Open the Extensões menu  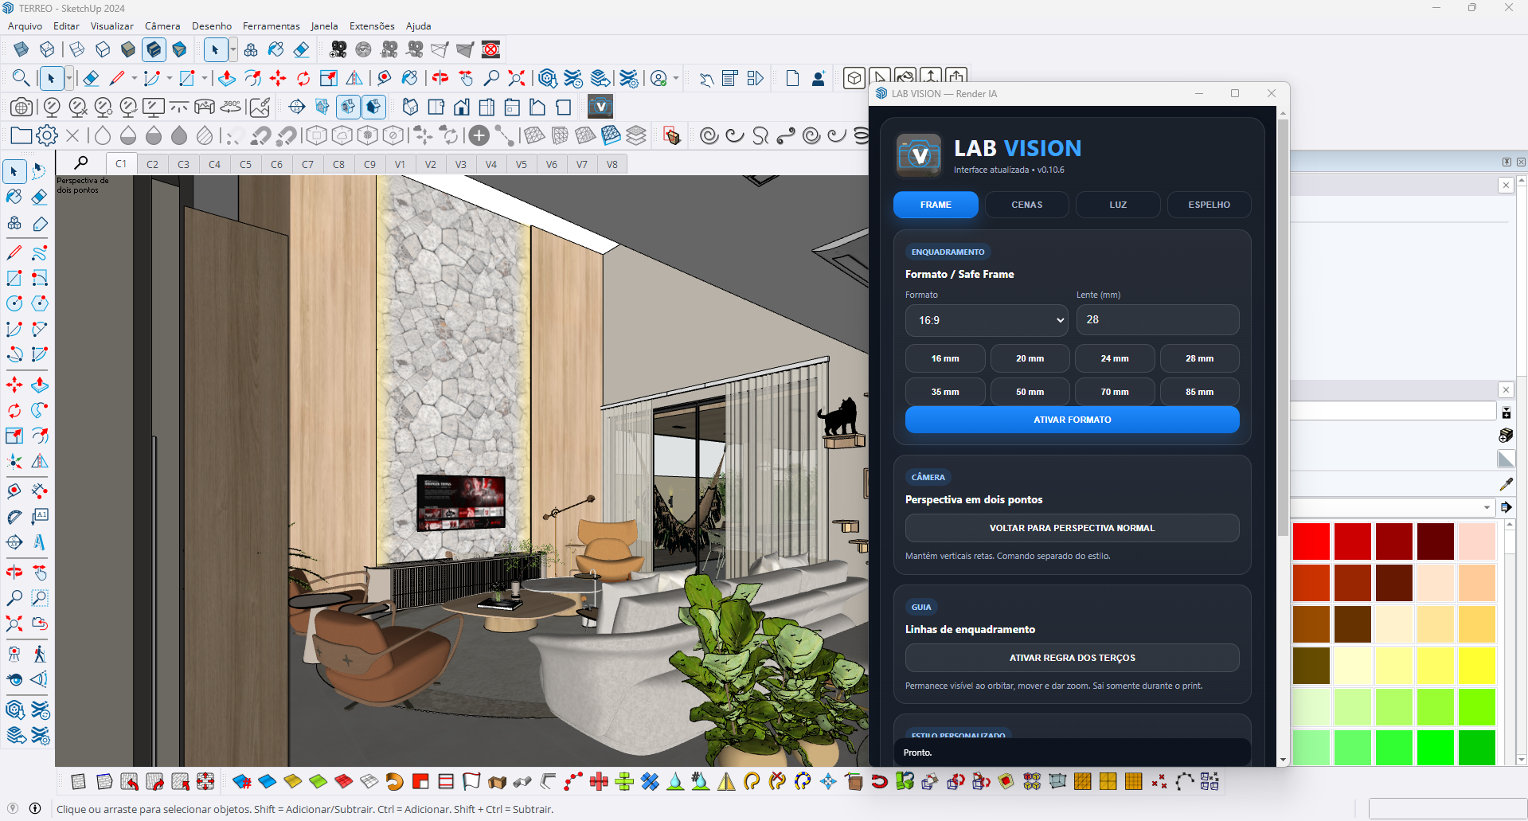tap(372, 26)
